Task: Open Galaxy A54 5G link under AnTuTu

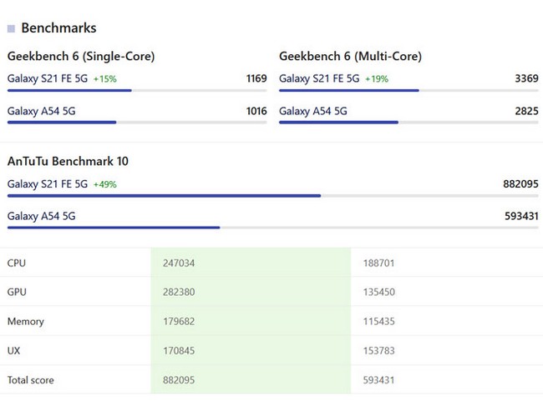Action: pyautogui.click(x=41, y=216)
